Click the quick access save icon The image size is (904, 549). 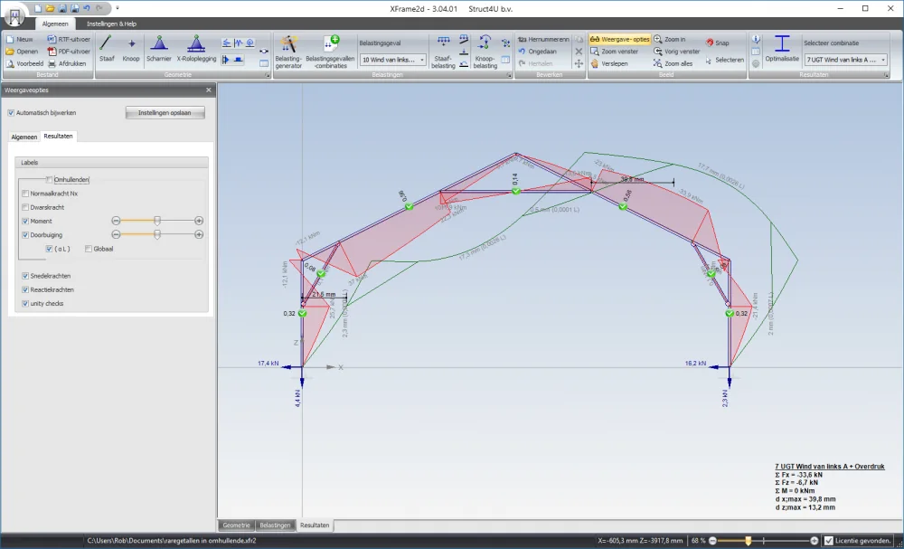(x=62, y=8)
